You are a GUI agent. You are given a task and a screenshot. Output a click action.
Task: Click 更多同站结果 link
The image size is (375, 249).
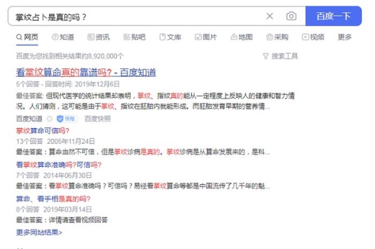39,232
